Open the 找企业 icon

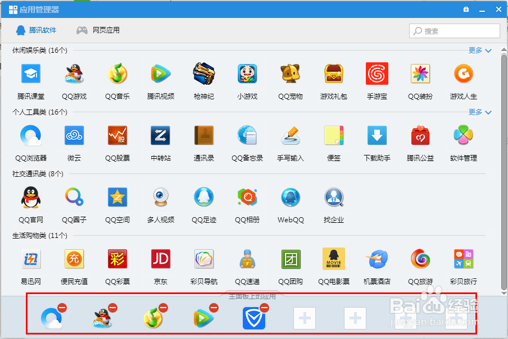click(334, 197)
